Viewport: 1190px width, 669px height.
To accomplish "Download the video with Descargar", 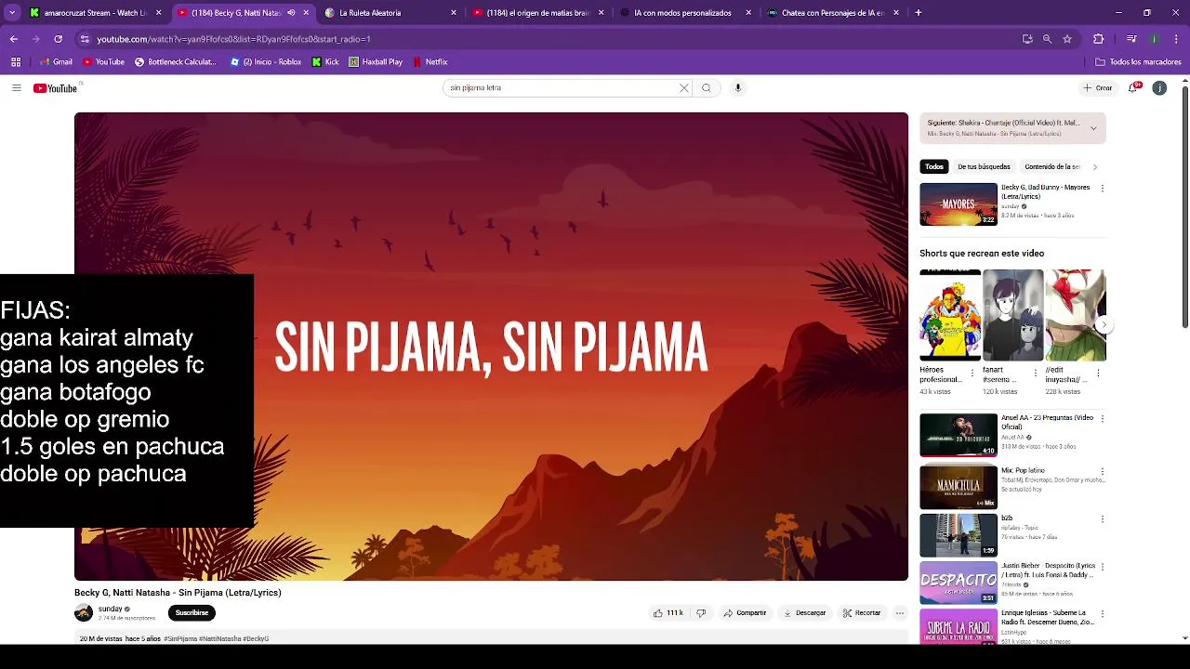I will click(x=805, y=613).
